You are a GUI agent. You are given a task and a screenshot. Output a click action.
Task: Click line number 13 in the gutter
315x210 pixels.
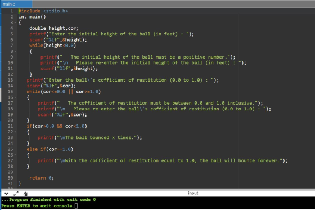click(11, 80)
